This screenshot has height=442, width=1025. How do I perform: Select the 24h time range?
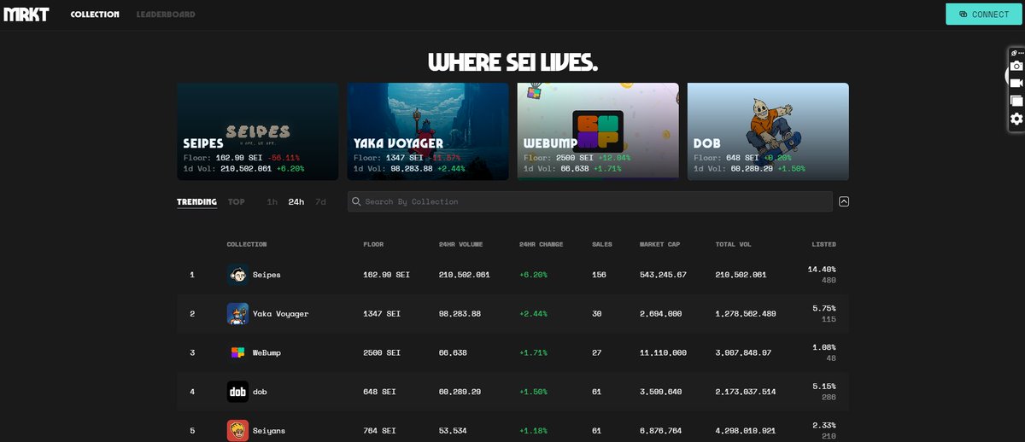point(296,202)
